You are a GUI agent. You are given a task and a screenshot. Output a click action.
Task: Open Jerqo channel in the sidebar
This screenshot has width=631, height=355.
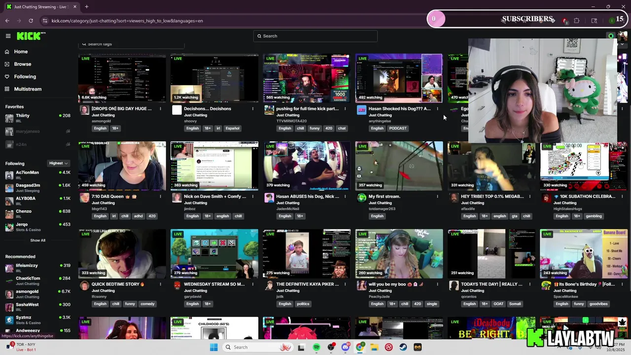pos(37,227)
